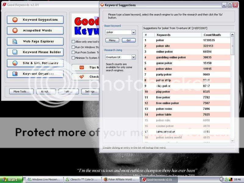Click the Keyword Organizer book icon
The height and width of the screenshot is (183, 244).
pos(15,74)
